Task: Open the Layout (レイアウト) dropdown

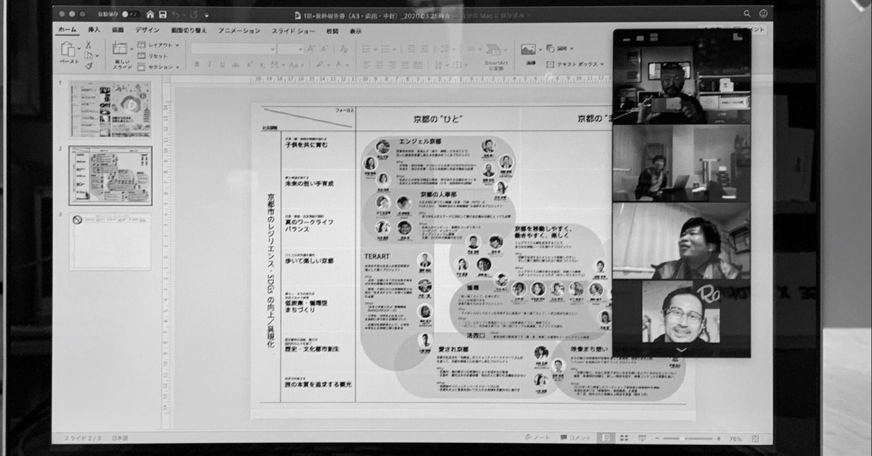Action: (158, 45)
